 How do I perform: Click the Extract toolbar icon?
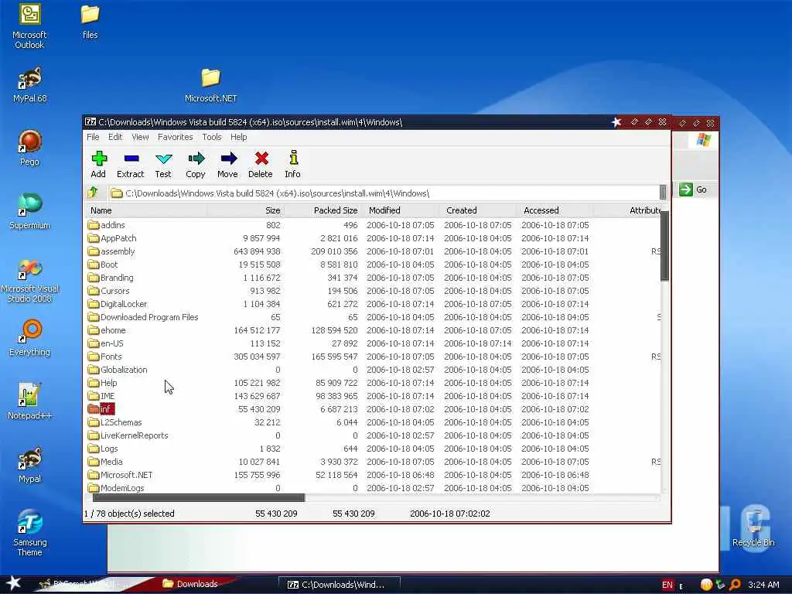[x=130, y=165]
